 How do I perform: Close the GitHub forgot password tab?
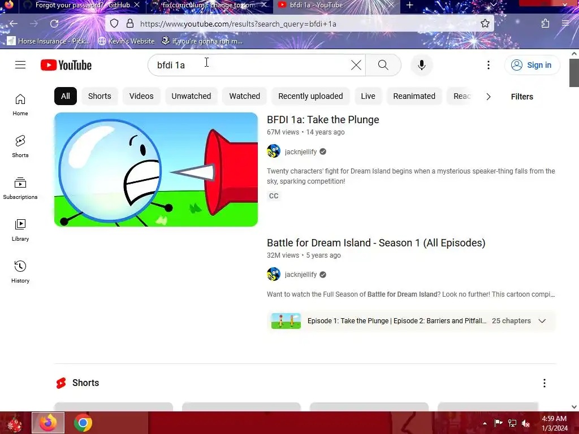click(x=137, y=5)
